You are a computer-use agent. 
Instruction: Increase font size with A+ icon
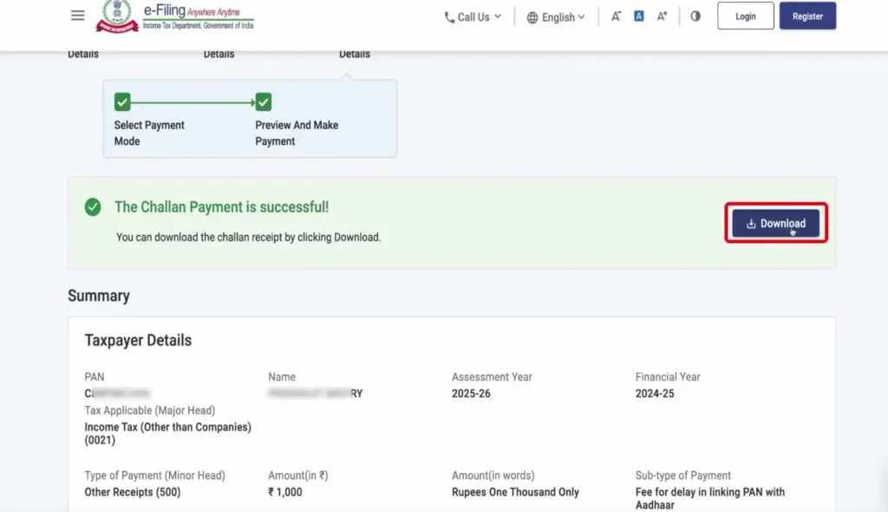[x=663, y=16]
